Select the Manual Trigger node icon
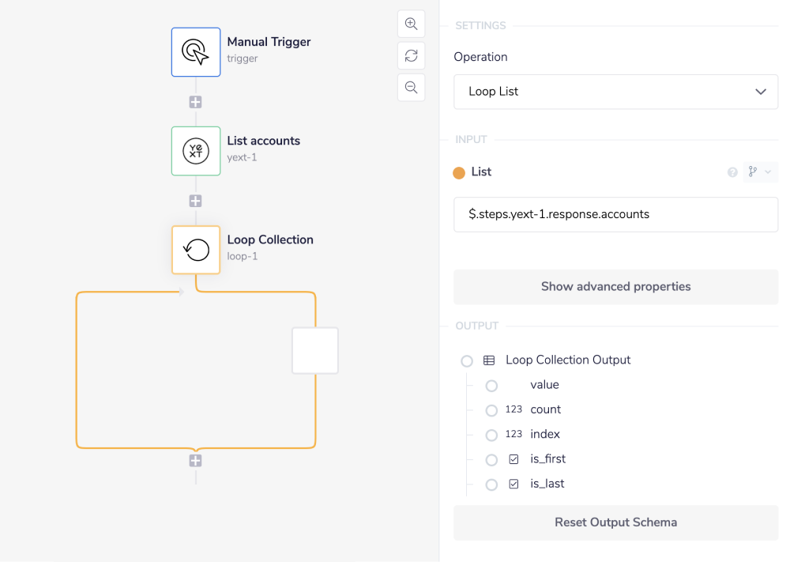The width and height of the screenshot is (790, 562). (x=196, y=52)
